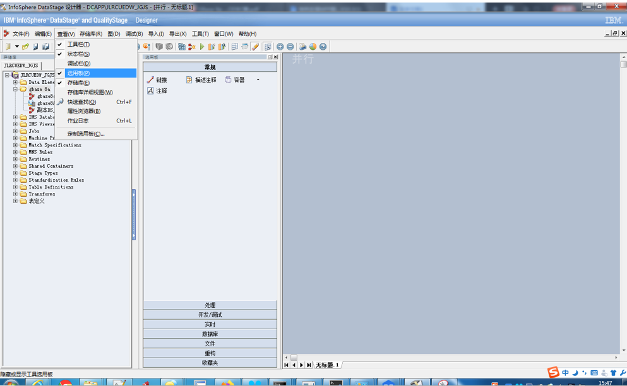627x386 pixels.
Task: Click the Open folder toolbar icon
Action: pos(26,47)
